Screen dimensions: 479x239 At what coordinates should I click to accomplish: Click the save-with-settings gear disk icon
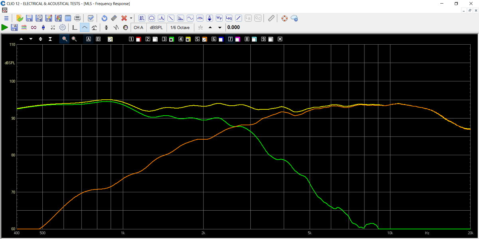[39, 18]
